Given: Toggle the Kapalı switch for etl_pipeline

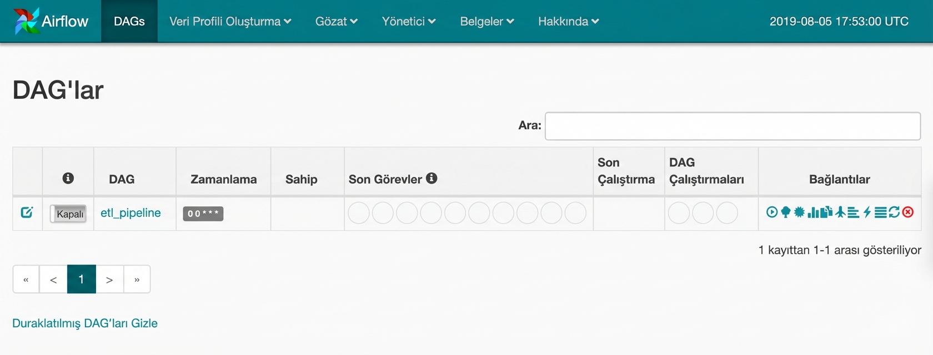Looking at the screenshot, I should 68,214.
